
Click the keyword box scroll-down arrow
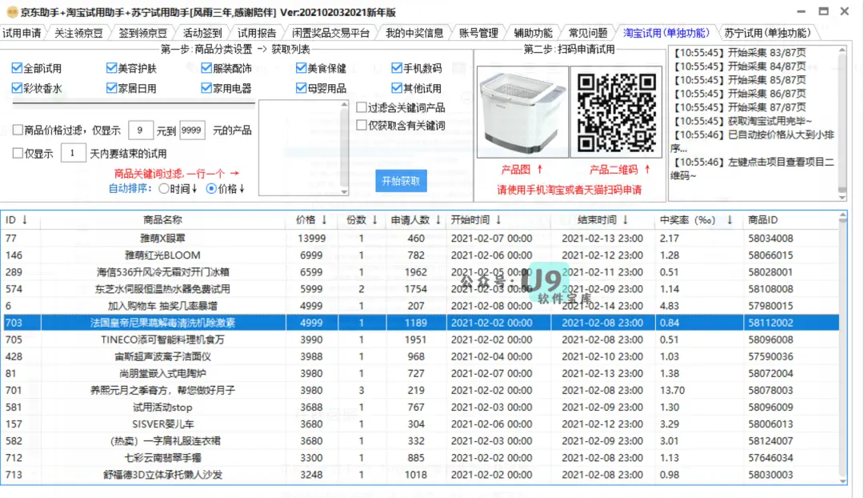click(x=344, y=191)
